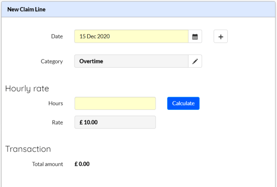
Task: Click into the empty Hours input
Action: [115, 103]
